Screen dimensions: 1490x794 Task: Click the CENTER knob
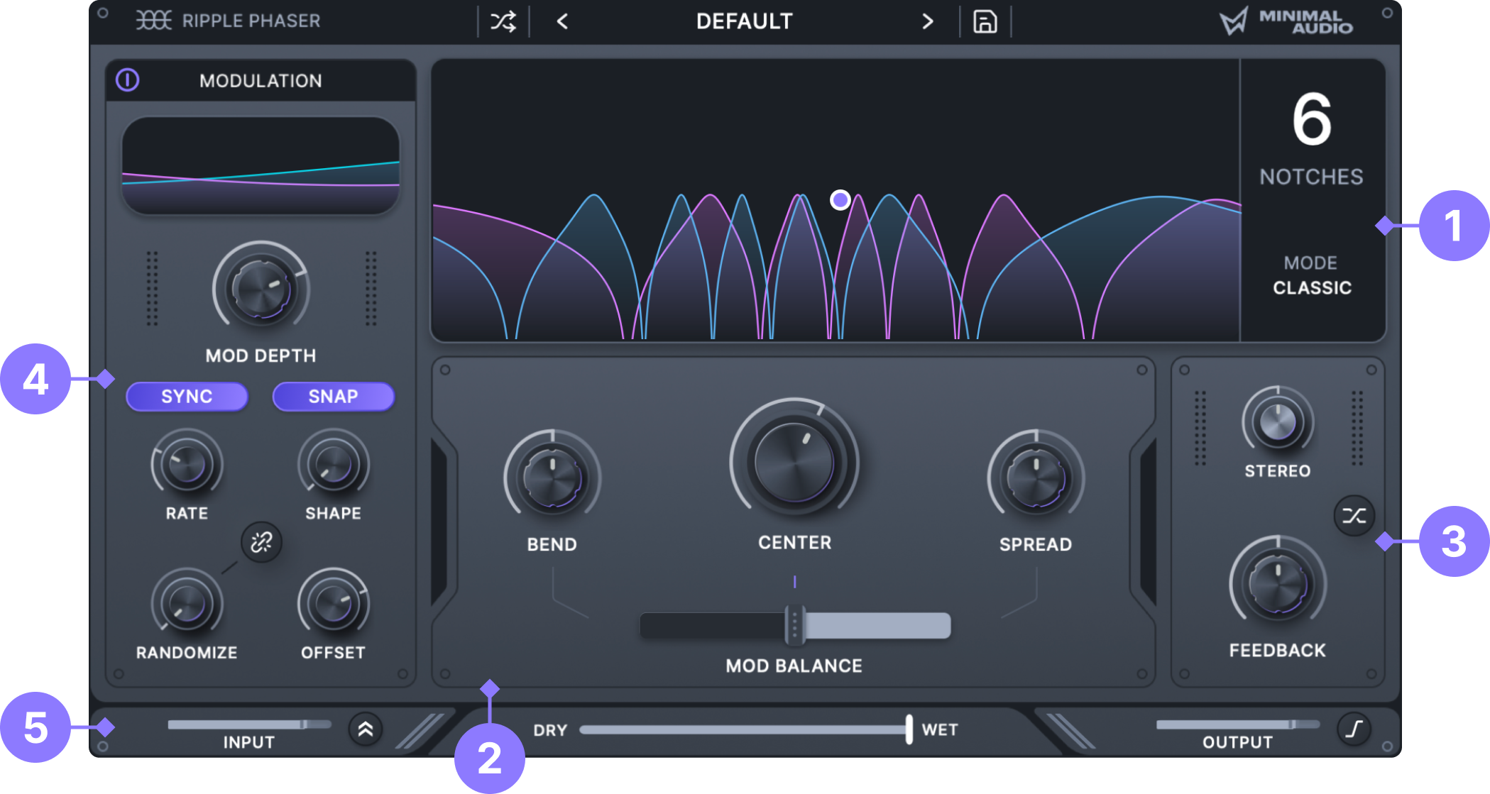pyautogui.click(x=794, y=462)
